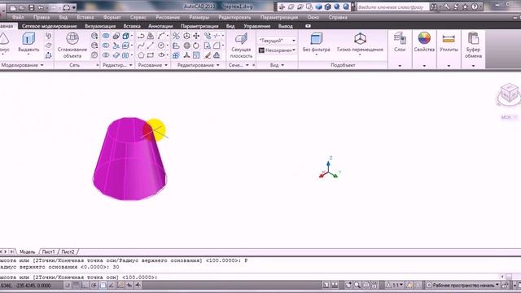521x293 pixels.
Task: Click the blue shaded cube icon in title bar toolbar
Action: [318, 7]
